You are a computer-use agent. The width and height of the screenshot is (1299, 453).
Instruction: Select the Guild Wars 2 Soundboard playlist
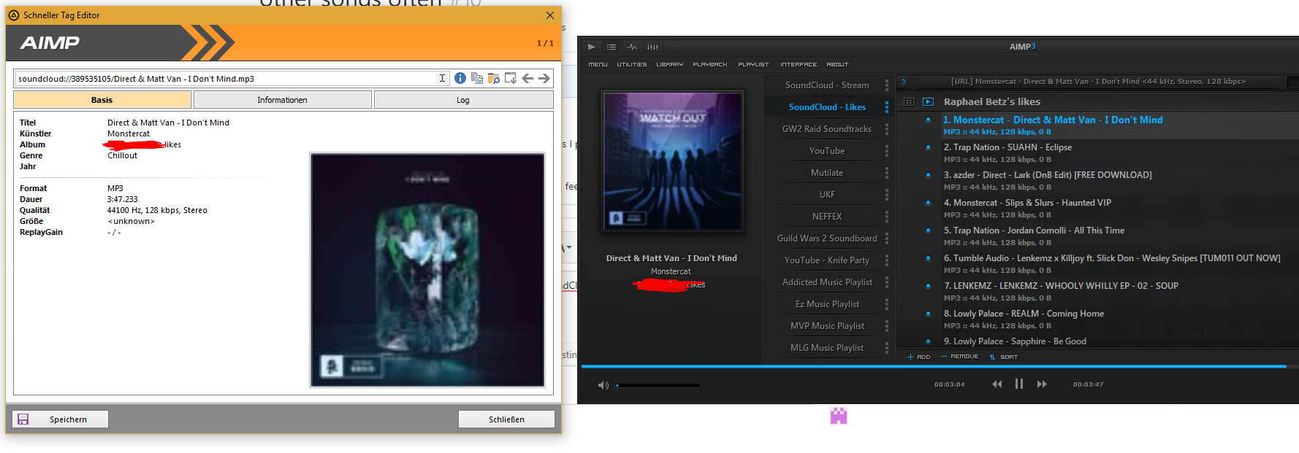[827, 239]
